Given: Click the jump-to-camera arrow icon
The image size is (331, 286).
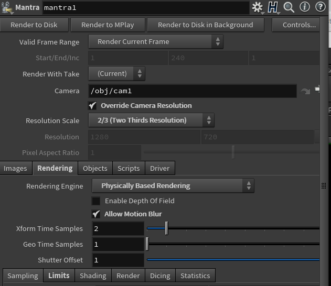Looking at the screenshot, I should pos(305,91).
